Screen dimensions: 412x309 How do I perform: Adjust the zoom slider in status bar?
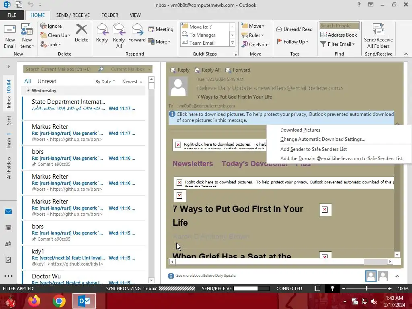366,288
